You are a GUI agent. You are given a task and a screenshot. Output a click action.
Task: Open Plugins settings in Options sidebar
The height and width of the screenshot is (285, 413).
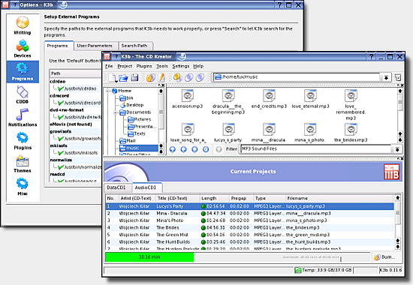(23, 141)
